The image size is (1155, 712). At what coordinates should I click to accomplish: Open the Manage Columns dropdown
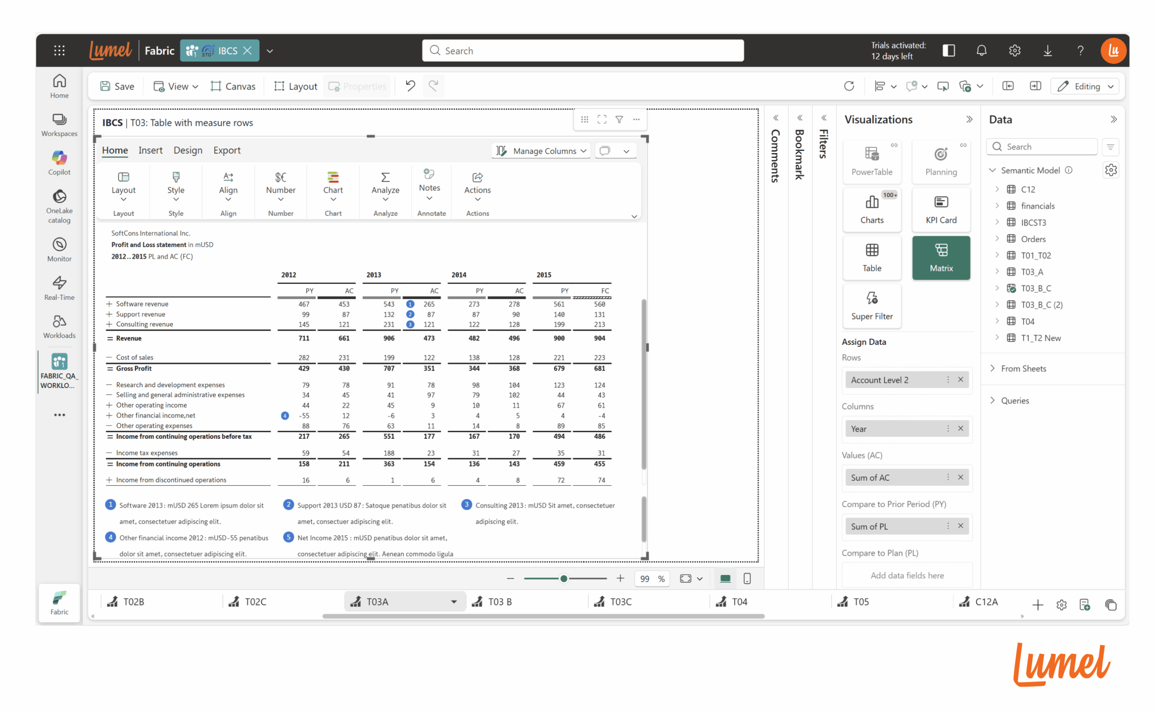coord(542,151)
